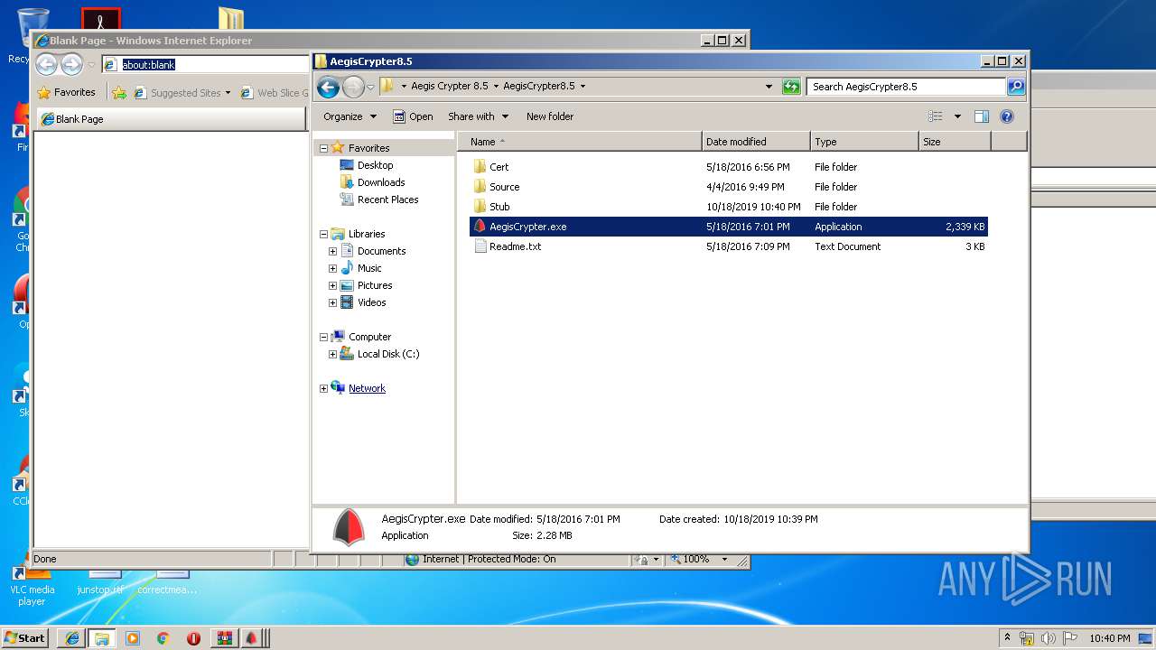
Task: Show the preview pane
Action: pos(982,116)
